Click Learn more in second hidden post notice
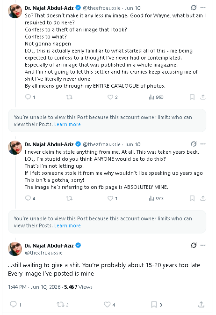This screenshot has width=216, height=315. pyautogui.click(x=67, y=225)
